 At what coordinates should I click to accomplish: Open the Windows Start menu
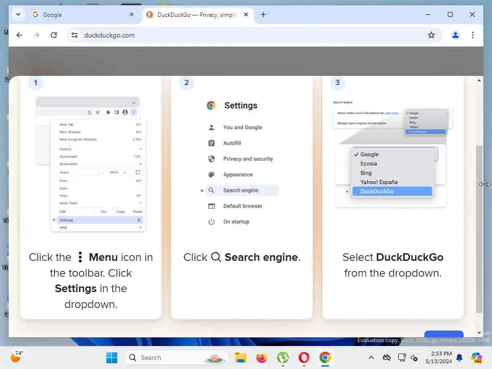click(x=111, y=357)
